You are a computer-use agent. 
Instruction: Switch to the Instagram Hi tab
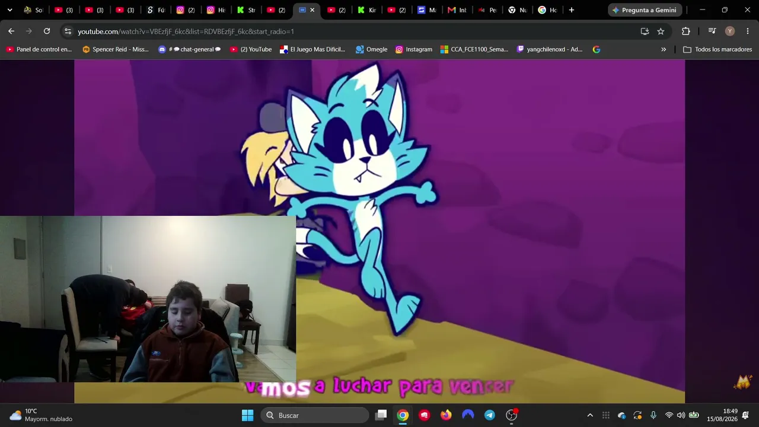point(216,10)
